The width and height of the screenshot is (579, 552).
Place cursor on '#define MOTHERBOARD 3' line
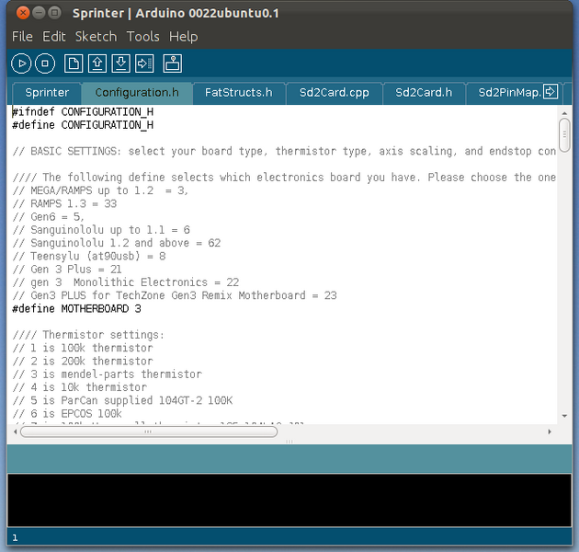tap(76, 309)
